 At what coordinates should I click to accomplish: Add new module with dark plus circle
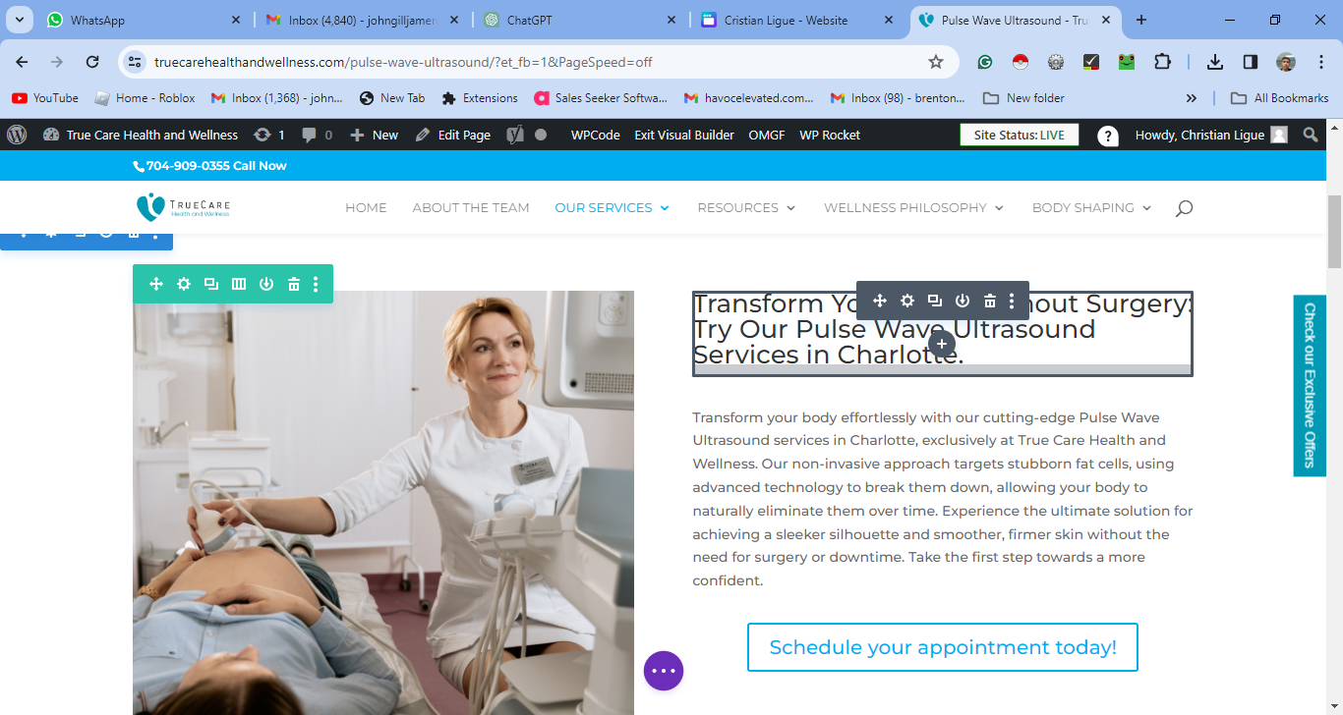click(942, 344)
